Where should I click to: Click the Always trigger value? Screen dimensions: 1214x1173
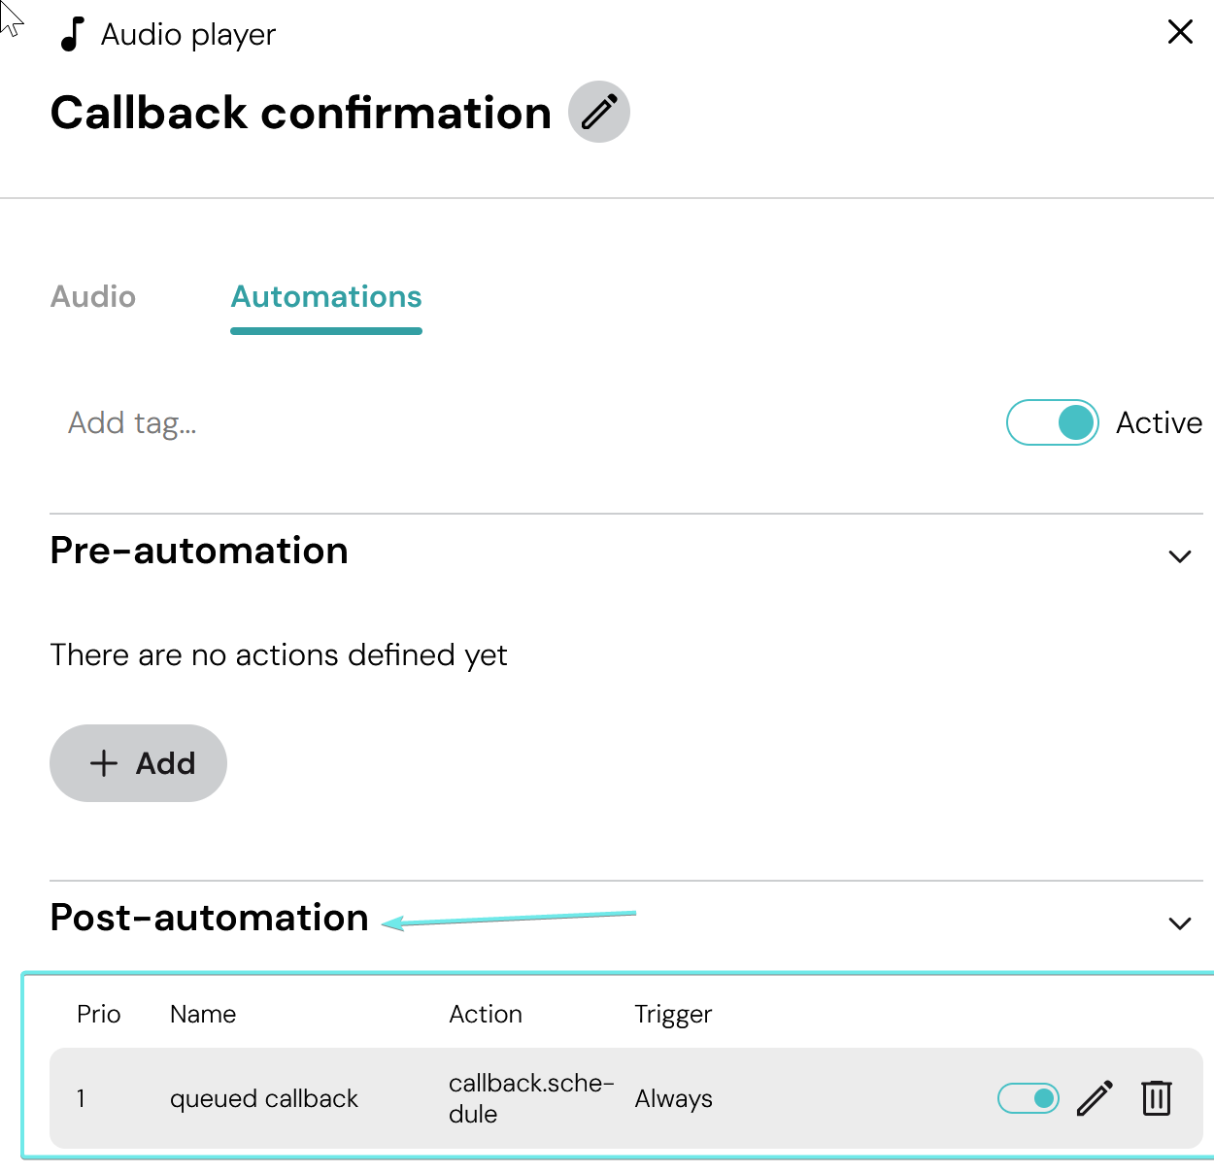click(674, 1098)
